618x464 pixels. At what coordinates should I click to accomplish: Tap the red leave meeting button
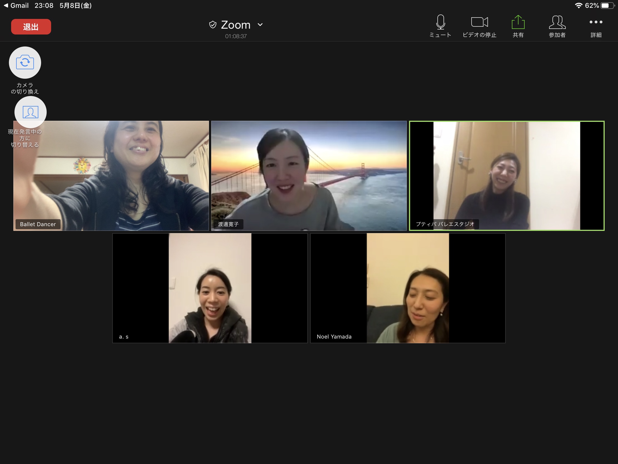click(x=31, y=27)
